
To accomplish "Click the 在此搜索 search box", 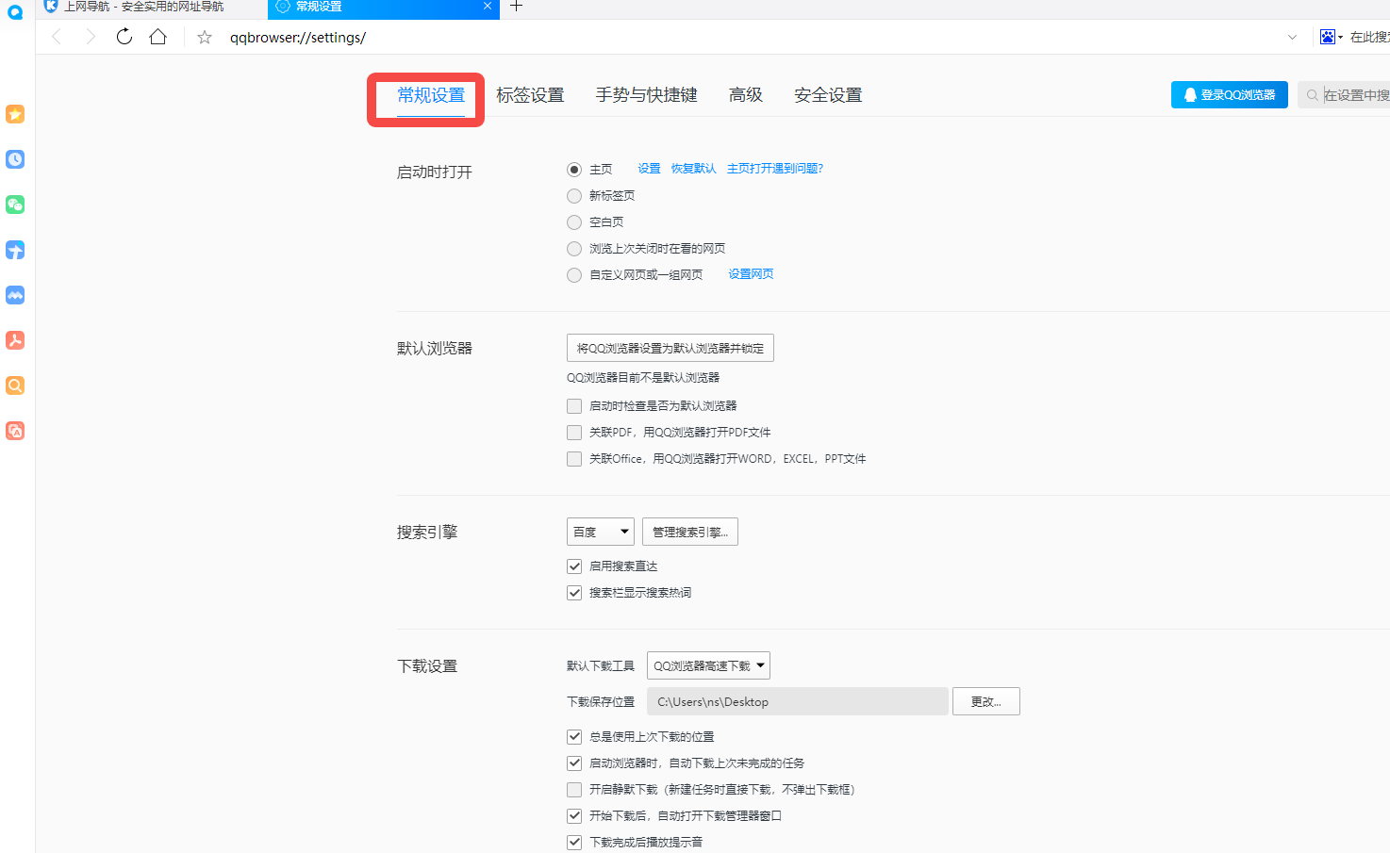I will click(1369, 37).
